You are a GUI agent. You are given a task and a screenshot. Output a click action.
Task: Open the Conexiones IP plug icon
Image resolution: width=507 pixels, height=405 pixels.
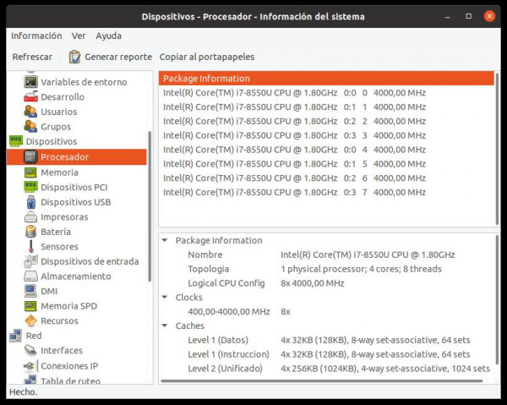pos(30,366)
